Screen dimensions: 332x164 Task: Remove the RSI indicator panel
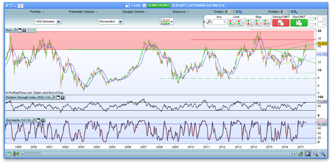[x=62, y=97]
